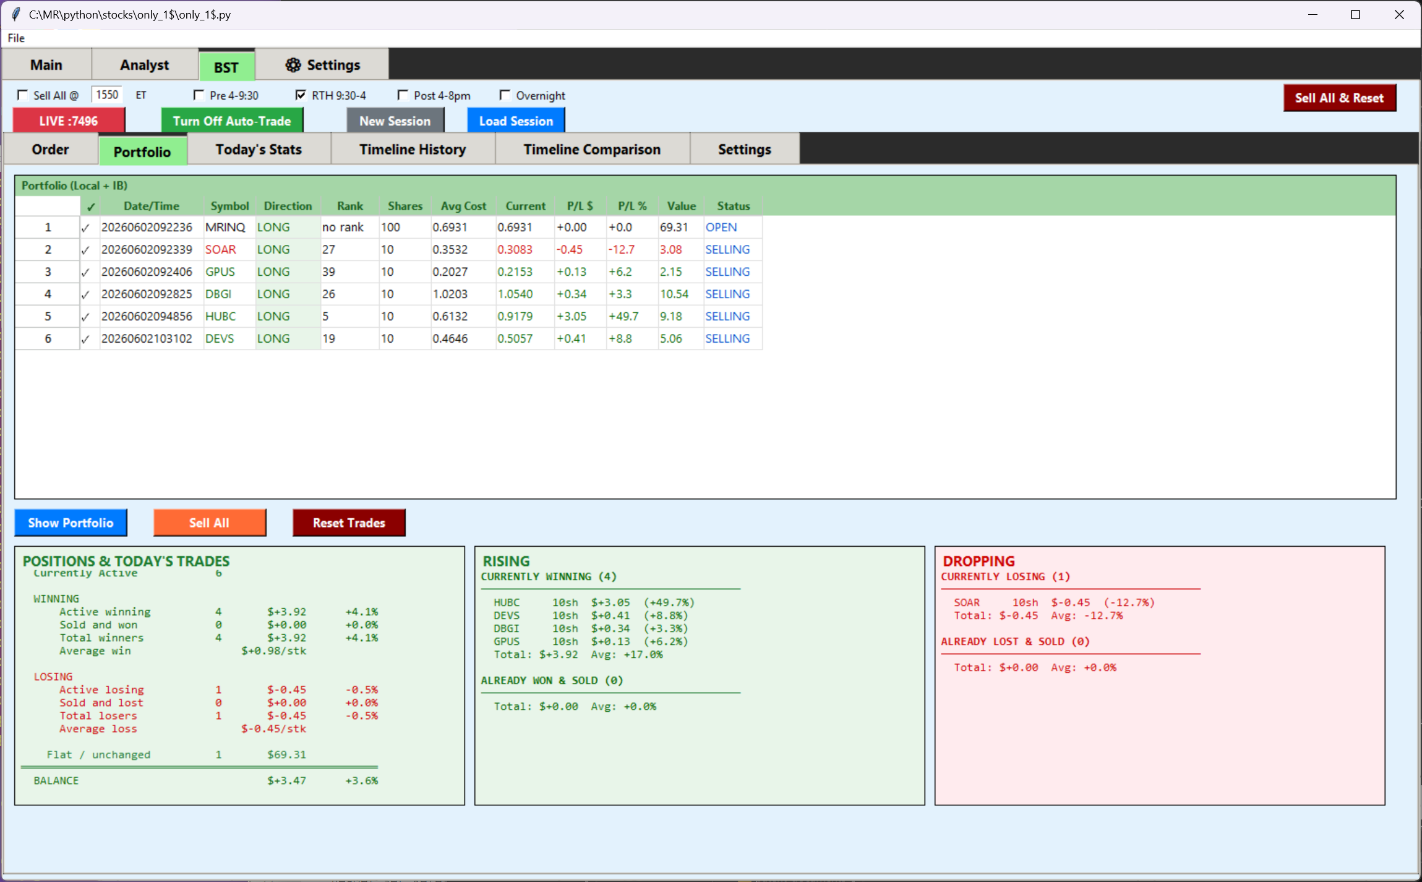Viewport: 1422px width, 882px height.
Task: Click the Status column header
Action: [x=734, y=206]
